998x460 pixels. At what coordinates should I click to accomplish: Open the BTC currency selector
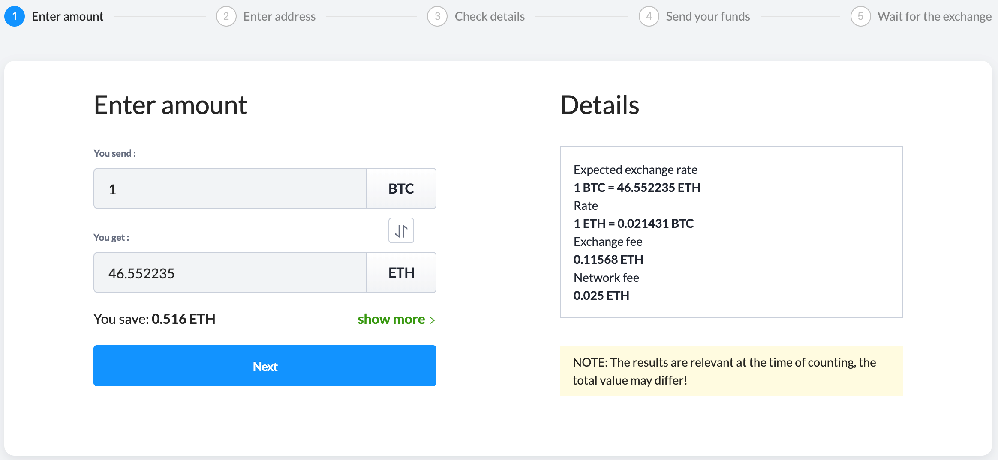[401, 189]
